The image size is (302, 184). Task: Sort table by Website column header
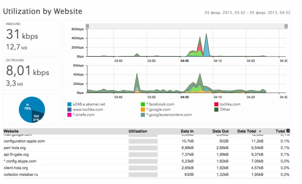pos(11,131)
